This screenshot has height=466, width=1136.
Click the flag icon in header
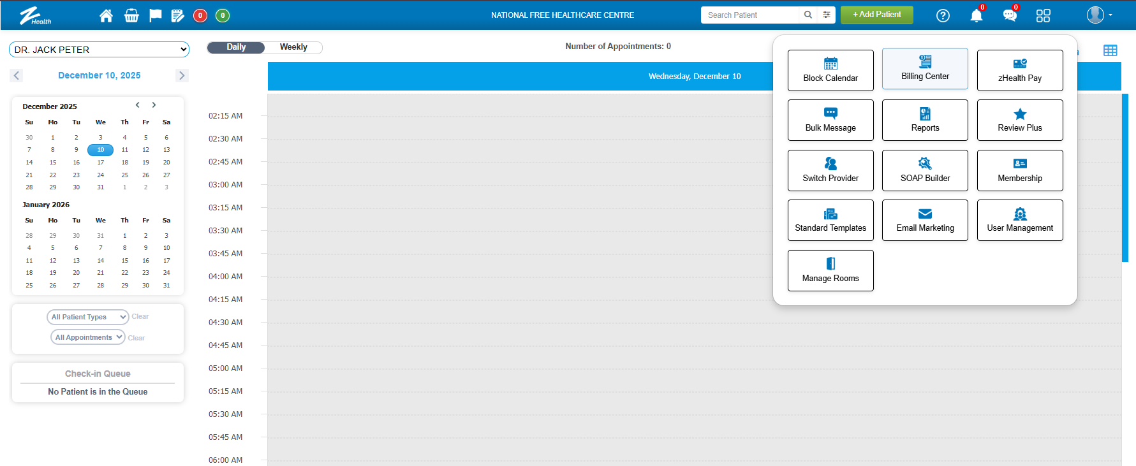[155, 15]
